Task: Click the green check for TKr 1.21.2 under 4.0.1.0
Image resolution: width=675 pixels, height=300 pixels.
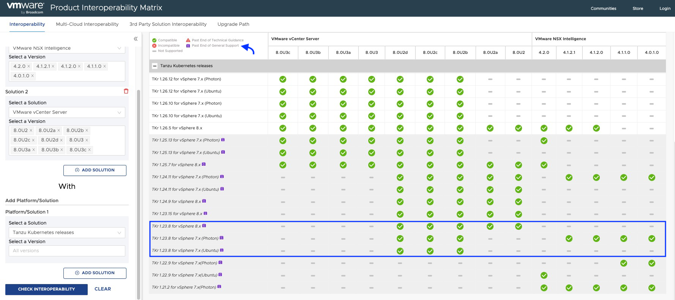Action: (x=651, y=288)
